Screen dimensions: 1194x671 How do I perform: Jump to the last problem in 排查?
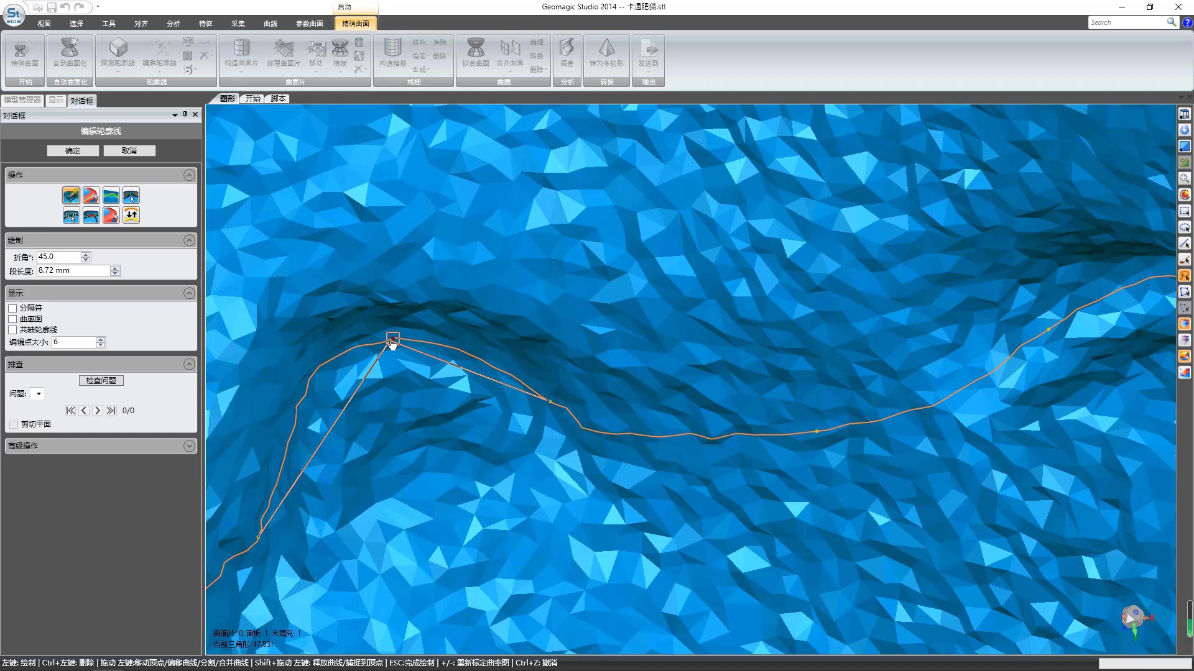[111, 411]
